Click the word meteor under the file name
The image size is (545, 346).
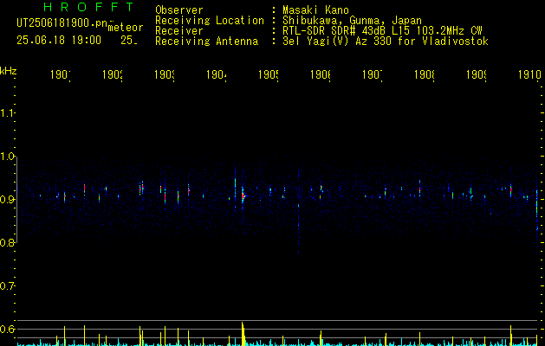pos(126,28)
